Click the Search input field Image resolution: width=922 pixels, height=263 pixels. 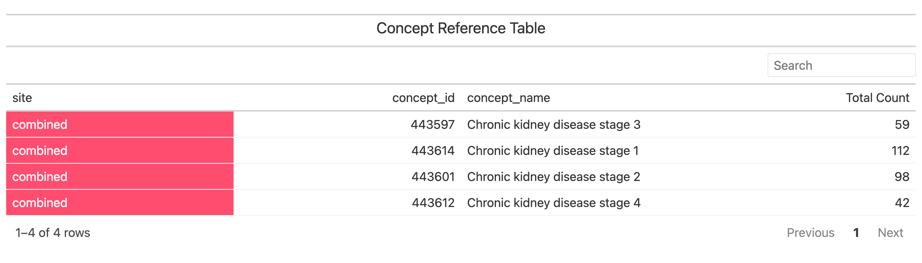pos(841,66)
